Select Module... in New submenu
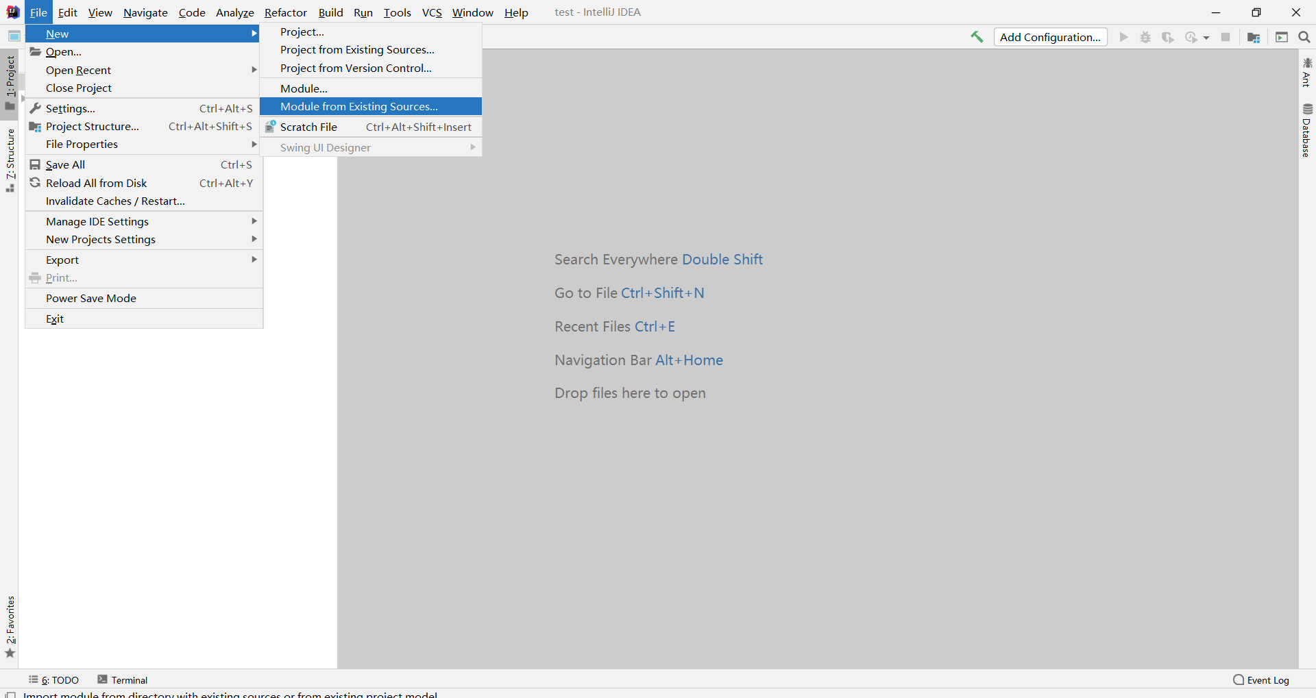This screenshot has width=1316, height=698. 371,88
